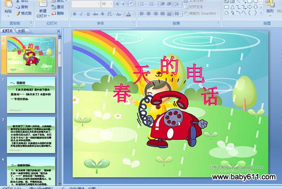Click the Arrange (排列) icon
This screenshot has width=282, height=189.
270,4
